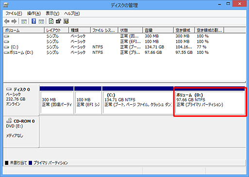Click プライマリ パーティション blue legend swatch

[31, 163]
